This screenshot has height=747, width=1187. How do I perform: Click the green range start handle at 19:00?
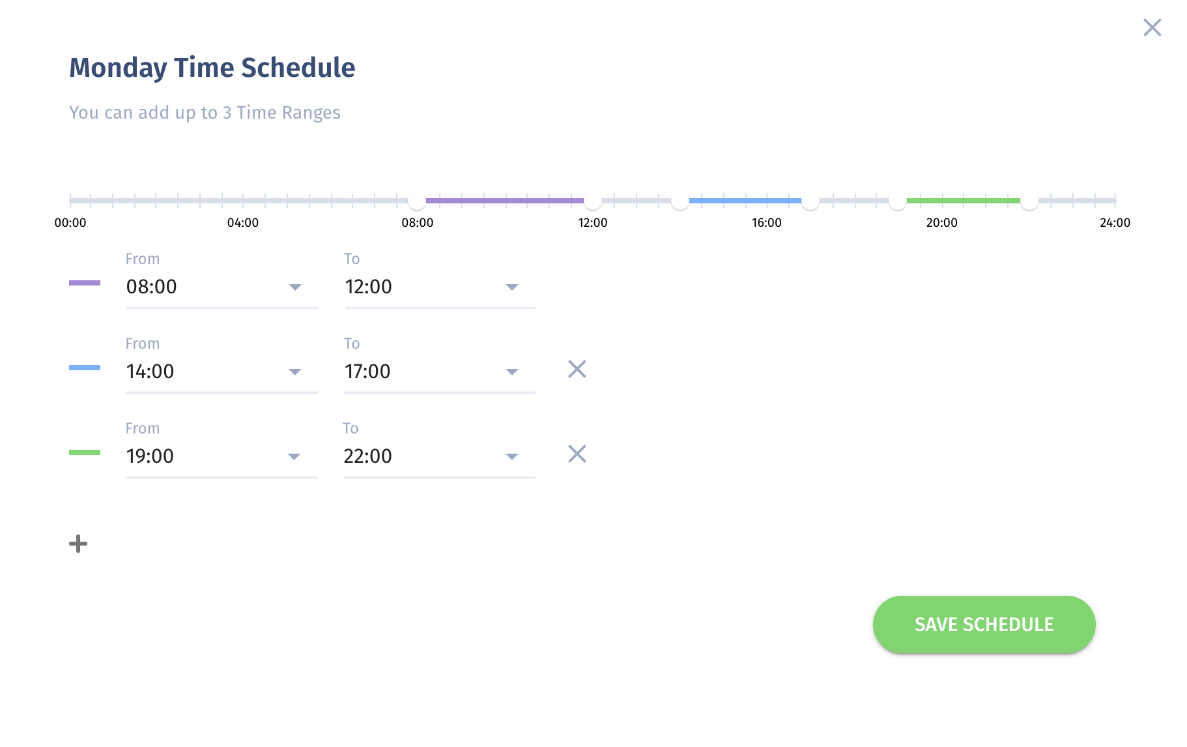898,201
